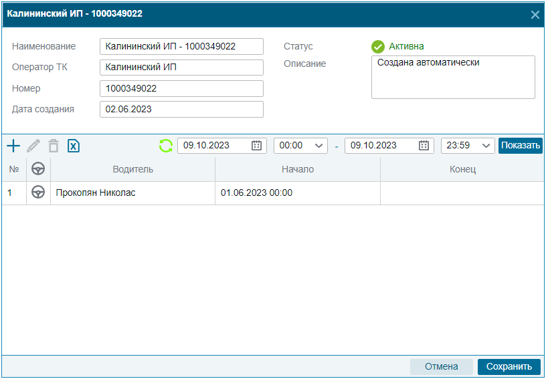Image resolution: width=546 pixels, height=379 pixels.
Task: Click the trash delete icon
Action: (54, 146)
